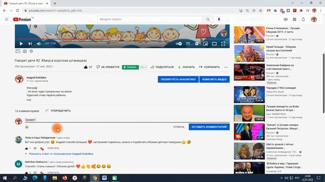Click ПОСМОТРЕТЬ АНАЛИТИКУ button
Screen dimensions: 325x182
click(x=178, y=79)
